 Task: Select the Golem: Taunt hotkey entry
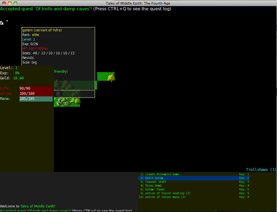point(194,189)
